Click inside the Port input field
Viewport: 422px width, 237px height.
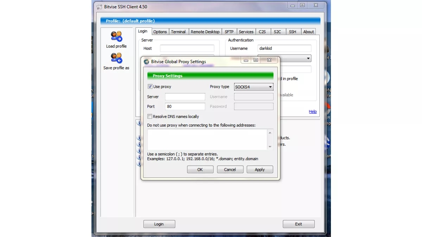point(185,106)
